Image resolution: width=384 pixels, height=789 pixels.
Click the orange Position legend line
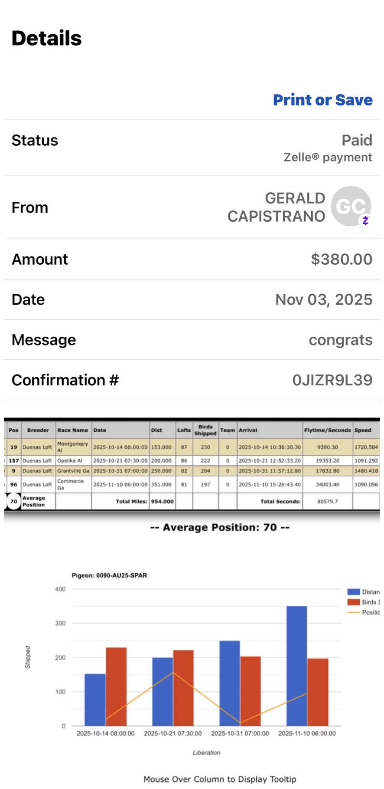[x=354, y=612]
